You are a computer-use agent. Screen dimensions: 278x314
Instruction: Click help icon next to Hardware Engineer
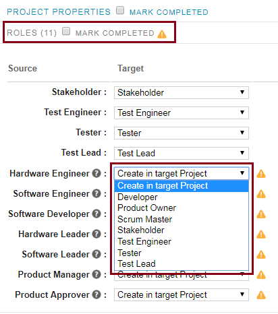(96, 173)
